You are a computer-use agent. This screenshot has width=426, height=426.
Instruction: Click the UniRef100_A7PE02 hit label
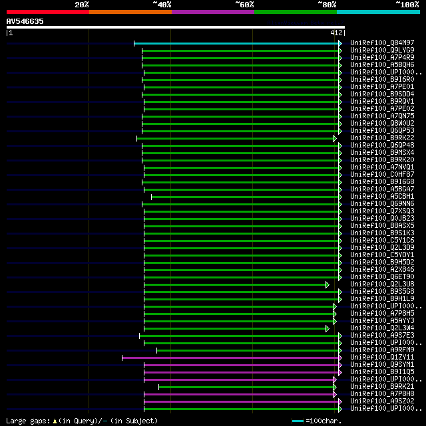pos(382,109)
